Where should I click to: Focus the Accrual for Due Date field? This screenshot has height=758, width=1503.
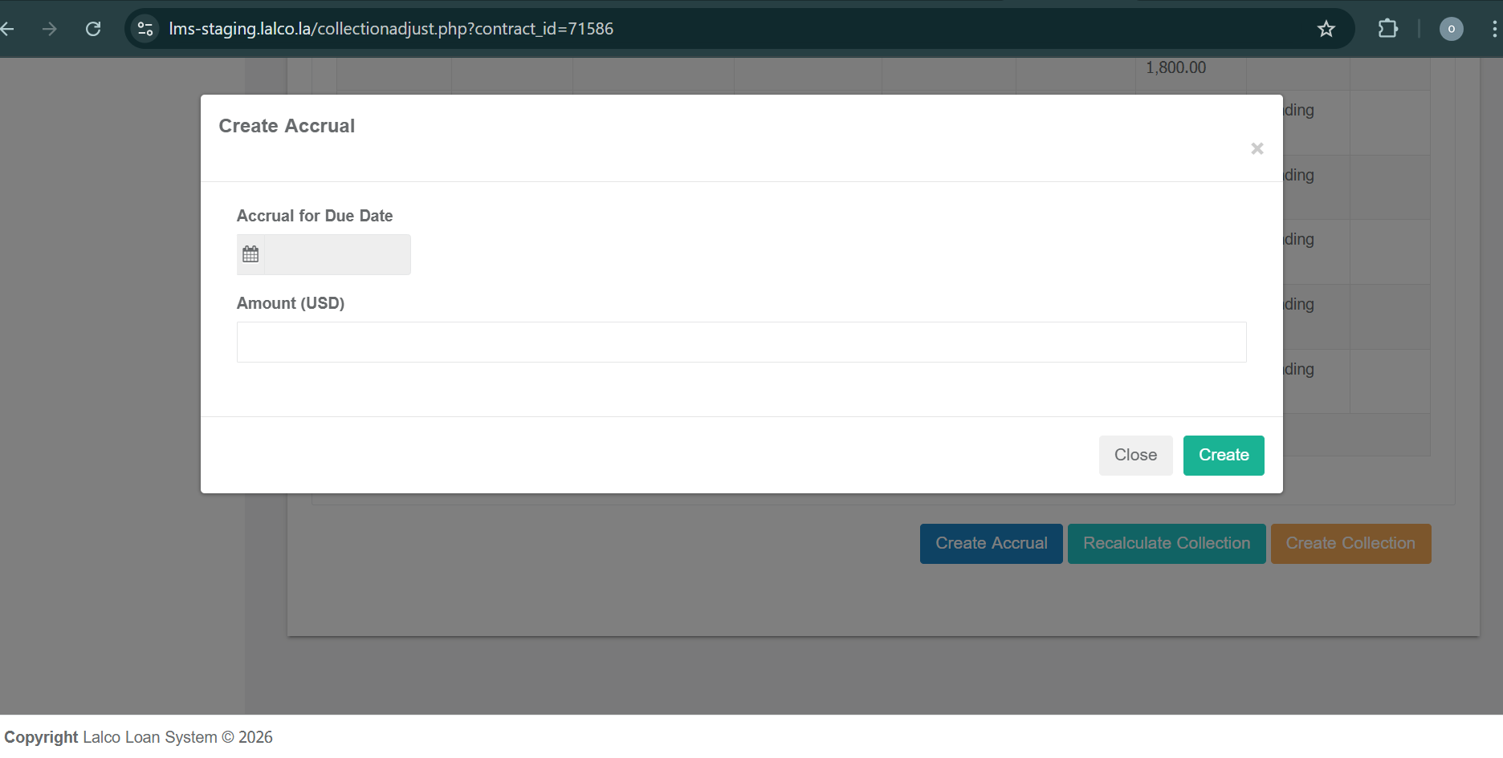tap(337, 254)
